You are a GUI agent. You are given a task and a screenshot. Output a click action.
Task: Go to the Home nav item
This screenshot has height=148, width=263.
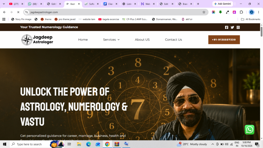(83, 40)
